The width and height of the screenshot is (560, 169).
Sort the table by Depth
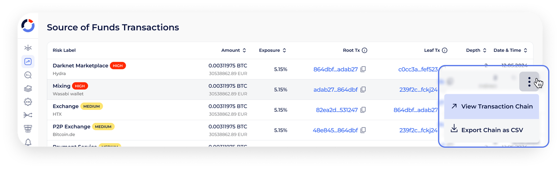[x=485, y=50]
